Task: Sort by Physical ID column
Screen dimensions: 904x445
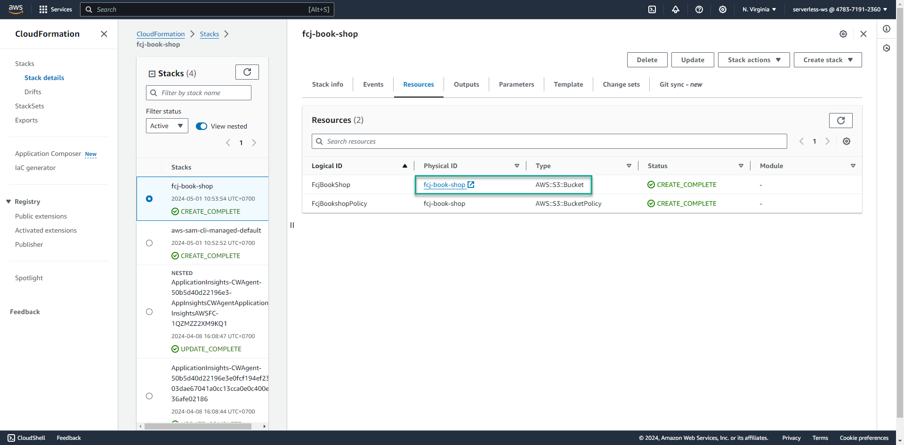Action: [517, 166]
